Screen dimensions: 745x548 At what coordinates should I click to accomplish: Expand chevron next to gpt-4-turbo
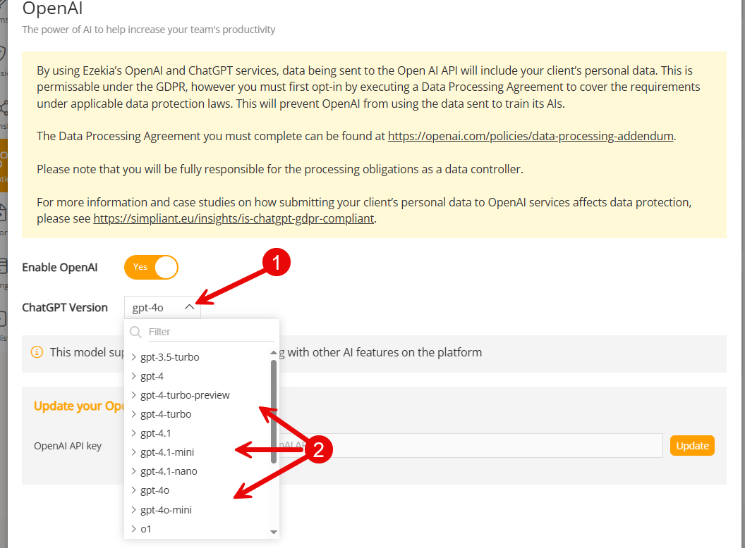[x=133, y=414]
